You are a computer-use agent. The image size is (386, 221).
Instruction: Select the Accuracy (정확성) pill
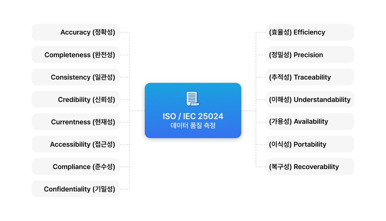pyautogui.click(x=76, y=32)
